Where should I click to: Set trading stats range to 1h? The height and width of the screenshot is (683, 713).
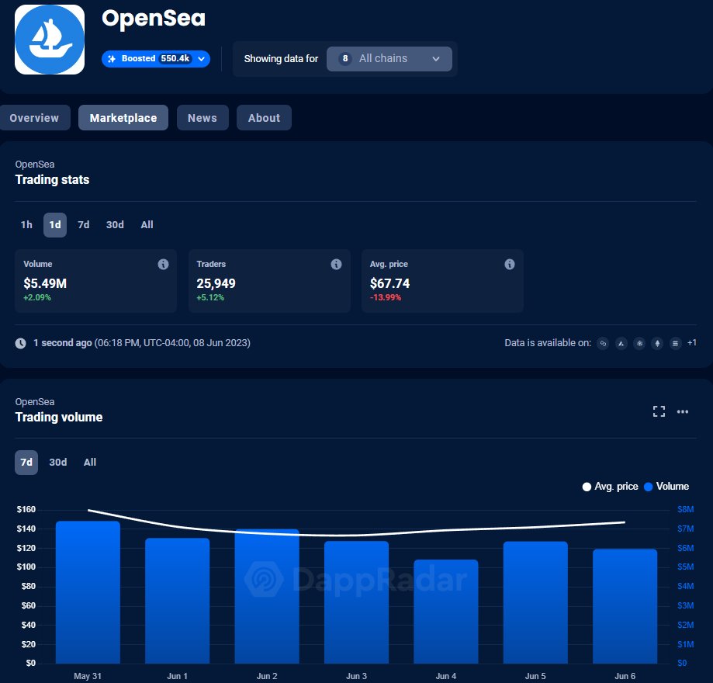click(26, 225)
